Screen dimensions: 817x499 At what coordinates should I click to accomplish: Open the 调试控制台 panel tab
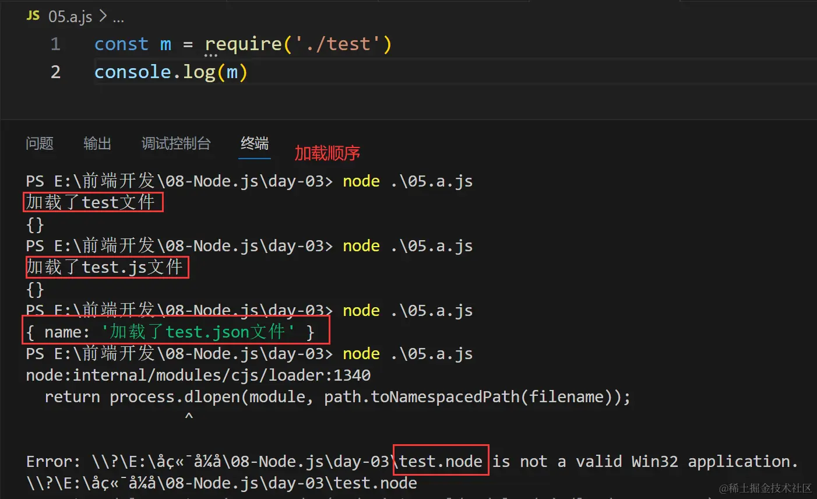pyautogui.click(x=176, y=143)
